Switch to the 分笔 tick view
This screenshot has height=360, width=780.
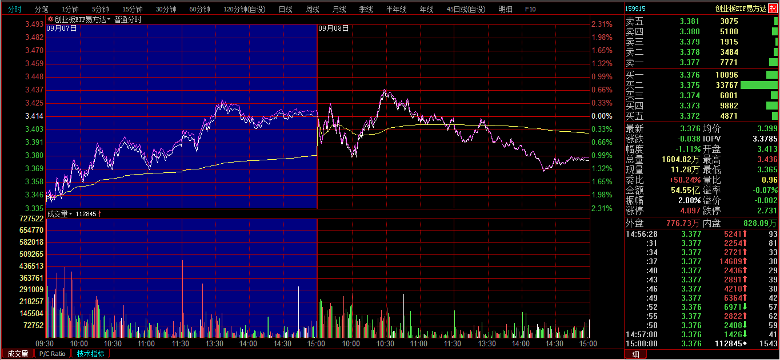42,9
